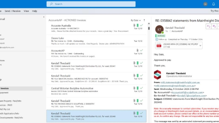Select the Credit Application/Info folder
This screenshot has width=219, height=123.
(x=10, y=113)
